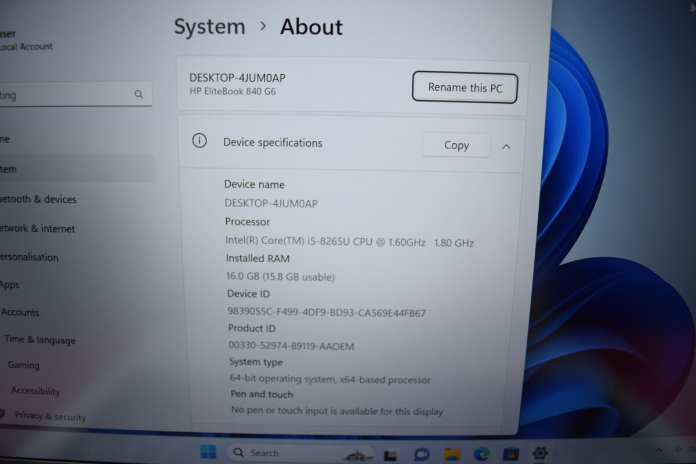Image resolution: width=696 pixels, height=464 pixels.
Task: Launch Microsoft Edge from the taskbar
Action: point(481,454)
